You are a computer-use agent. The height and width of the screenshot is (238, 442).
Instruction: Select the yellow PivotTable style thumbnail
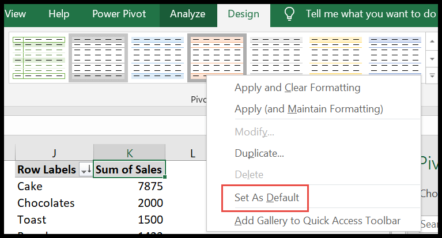click(x=336, y=58)
